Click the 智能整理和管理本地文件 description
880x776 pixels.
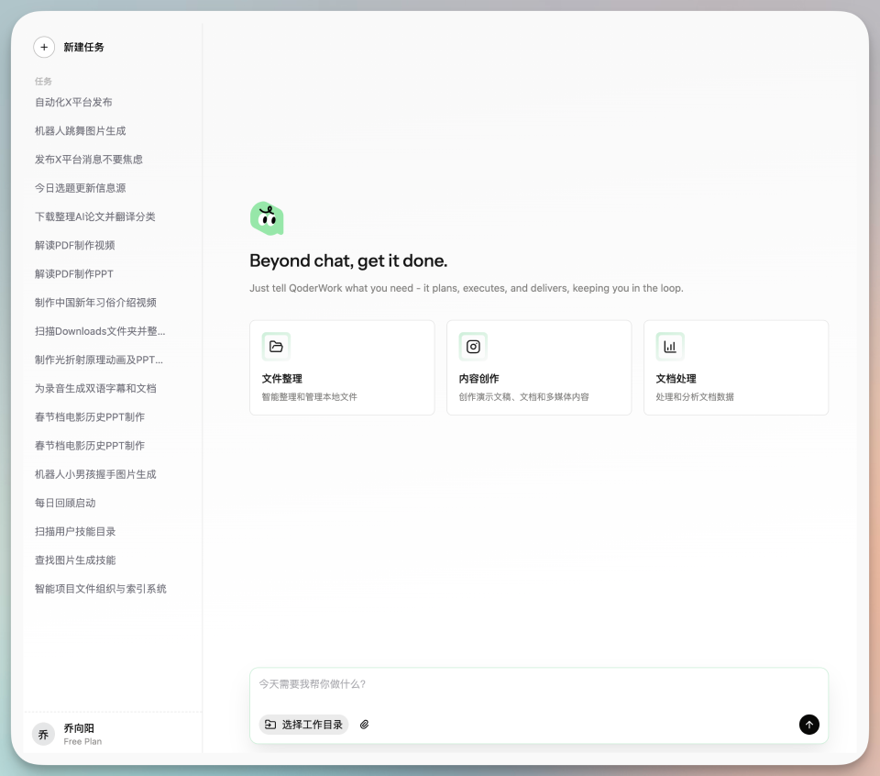coord(309,397)
